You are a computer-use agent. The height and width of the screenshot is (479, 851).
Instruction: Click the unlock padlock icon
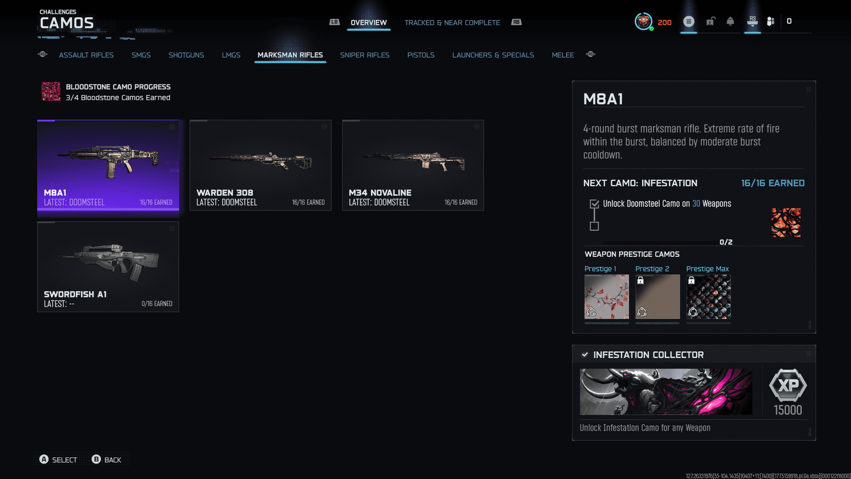click(710, 21)
